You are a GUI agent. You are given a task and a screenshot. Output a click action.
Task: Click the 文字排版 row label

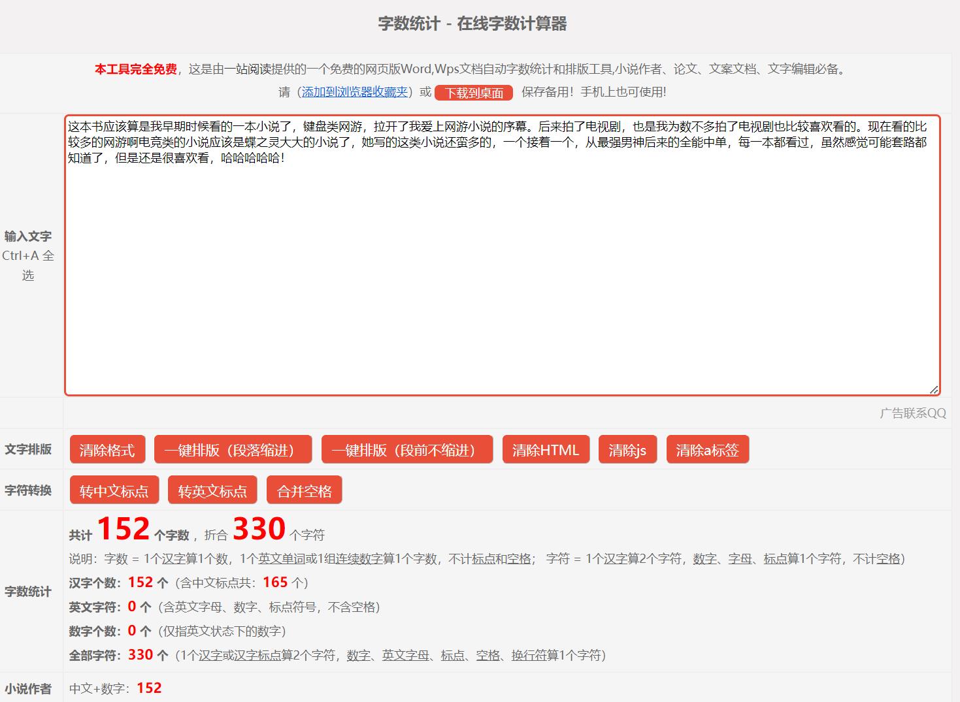[x=27, y=449]
